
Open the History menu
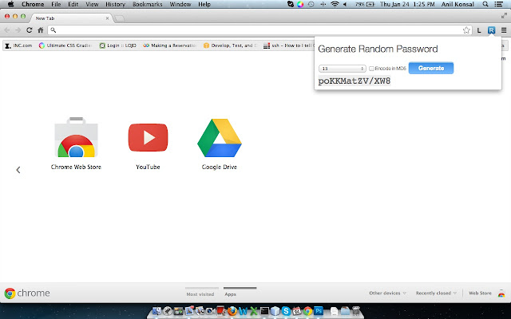point(115,4)
